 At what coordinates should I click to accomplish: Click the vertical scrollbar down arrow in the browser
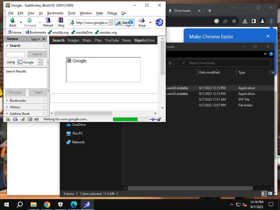[x=162, y=107]
